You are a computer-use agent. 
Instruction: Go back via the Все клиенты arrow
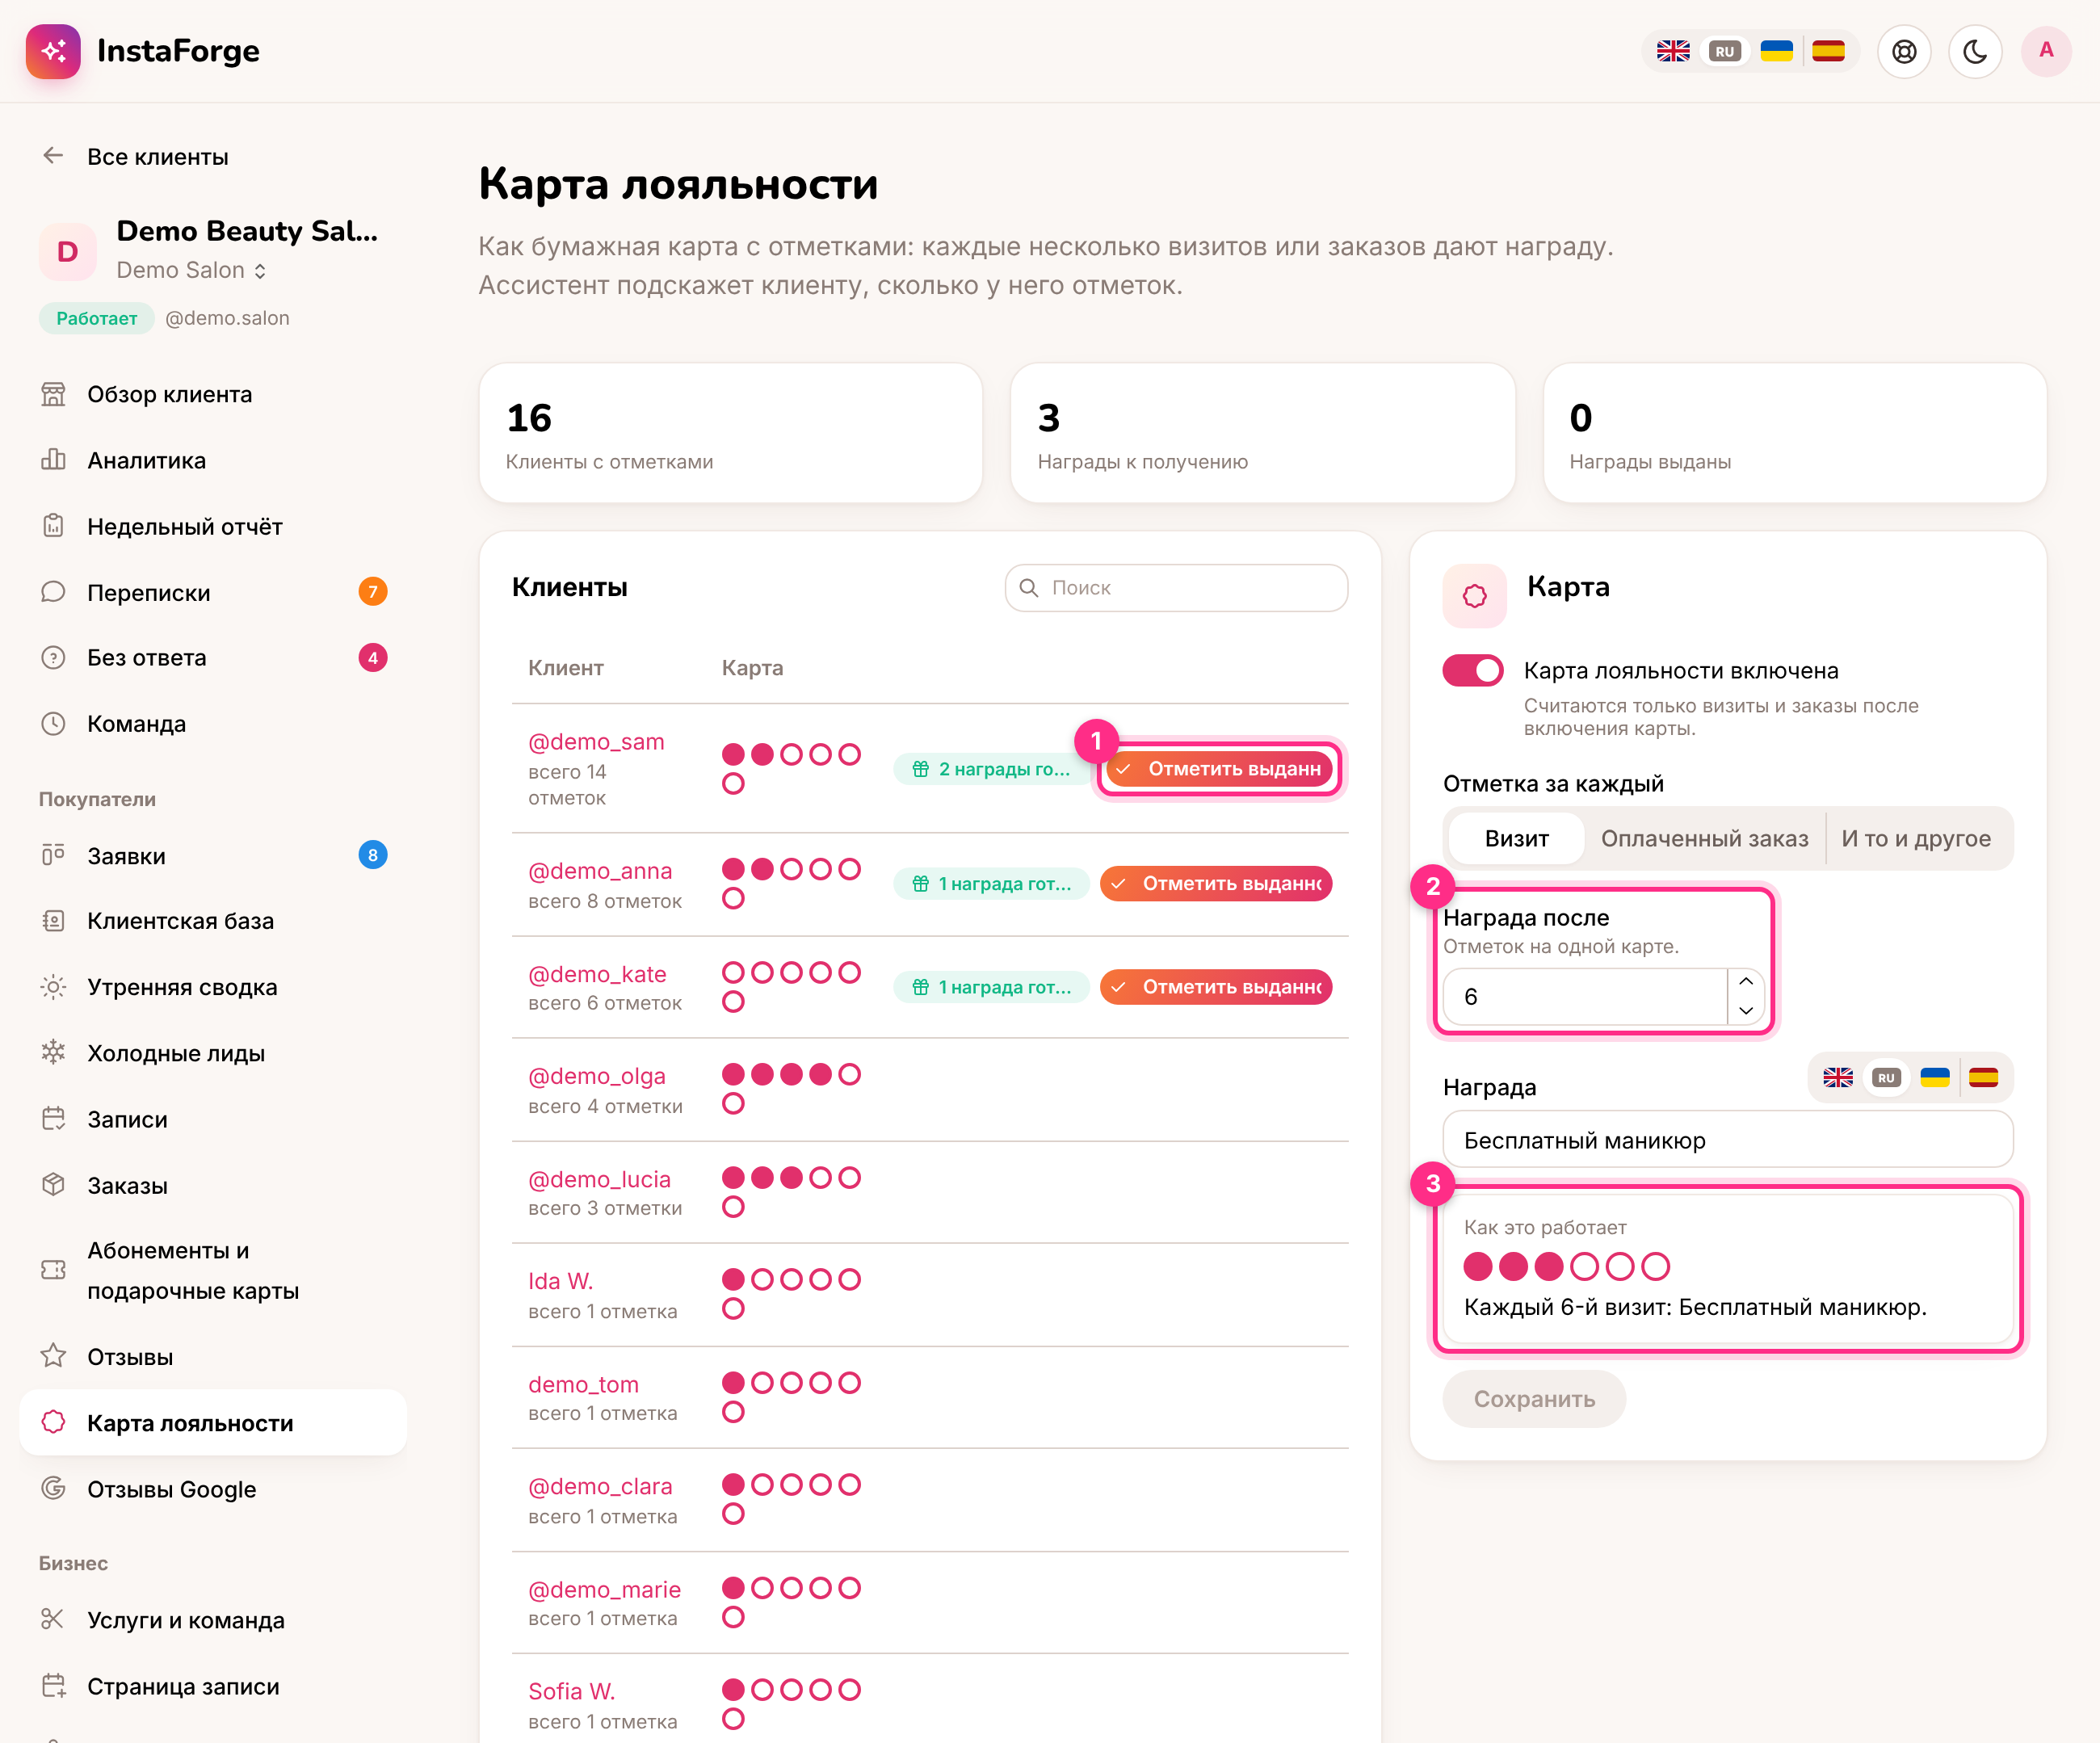coord(54,156)
